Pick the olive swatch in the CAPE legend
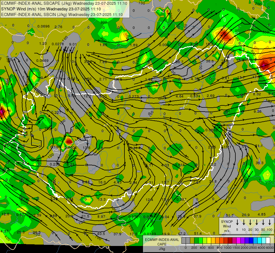Image resolution: width=275 pixels, height=253 pixels. [x=192, y=240]
